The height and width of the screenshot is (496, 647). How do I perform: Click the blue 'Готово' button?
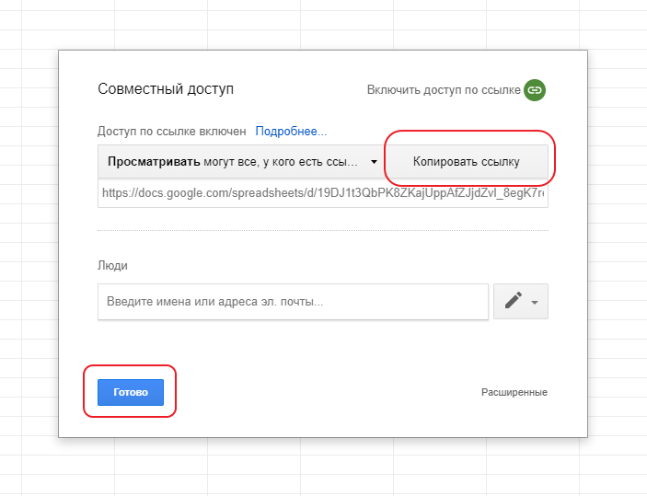pyautogui.click(x=131, y=392)
